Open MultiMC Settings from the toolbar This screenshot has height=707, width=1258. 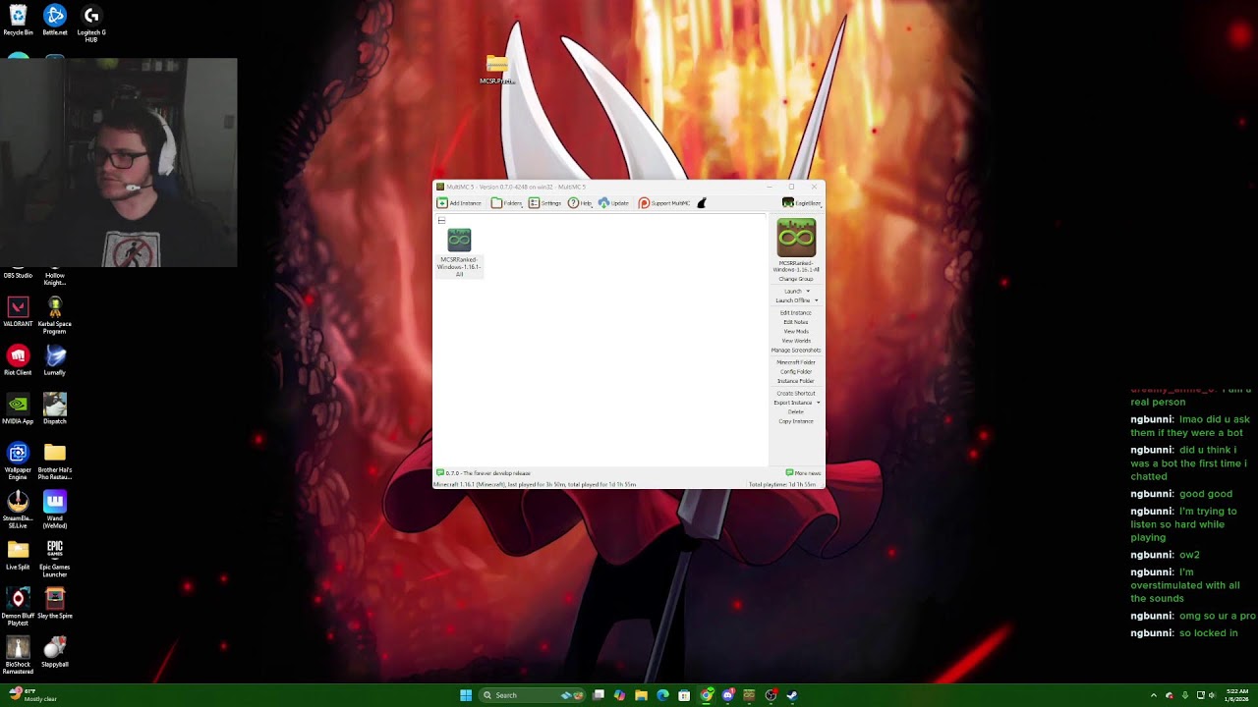(x=544, y=203)
